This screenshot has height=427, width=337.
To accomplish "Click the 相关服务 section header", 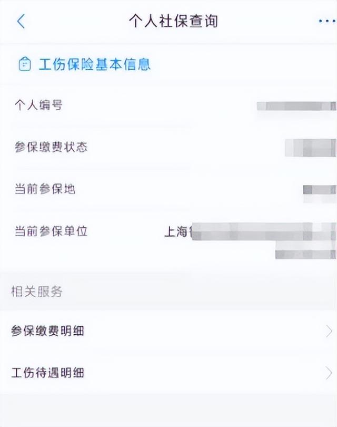I will point(36,291).
